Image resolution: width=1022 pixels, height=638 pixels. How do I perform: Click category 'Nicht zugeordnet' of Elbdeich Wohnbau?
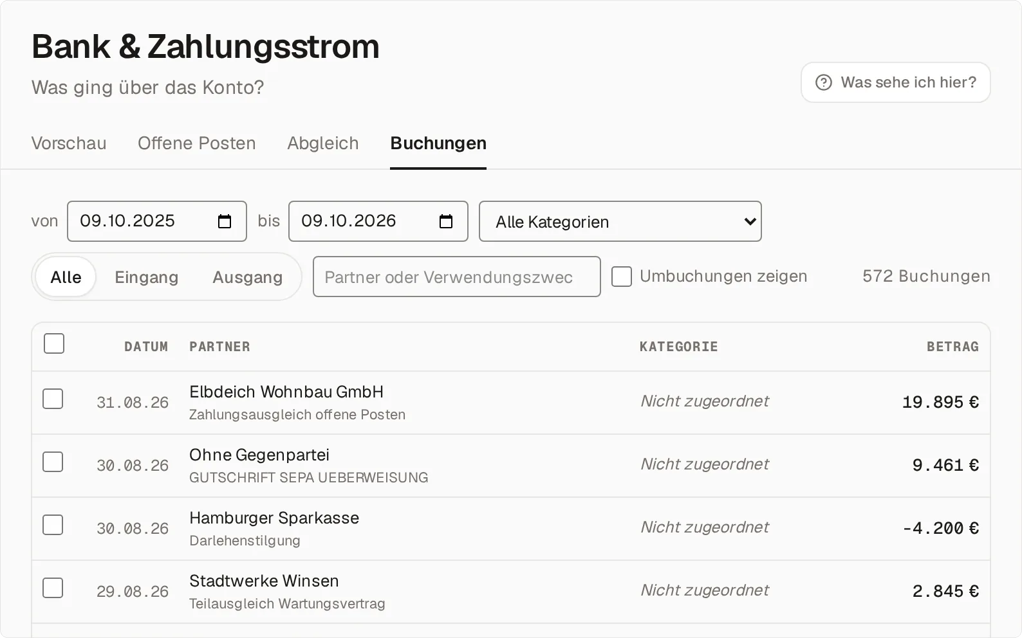[705, 401]
